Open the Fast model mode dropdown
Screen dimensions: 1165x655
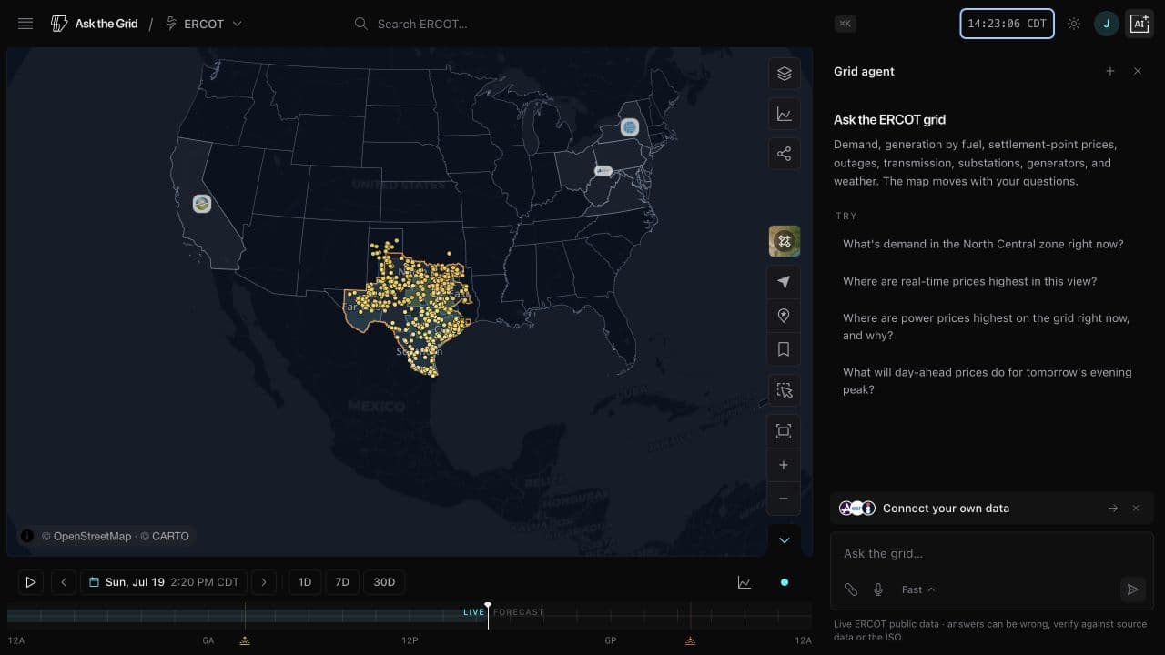coord(918,589)
